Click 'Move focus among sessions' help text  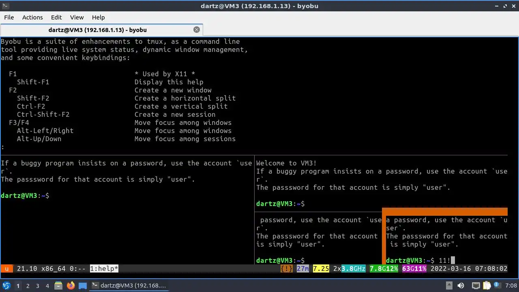tap(185, 139)
